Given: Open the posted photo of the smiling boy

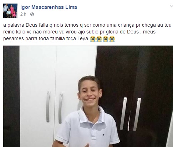Looking at the screenshot, I should pyautogui.click(x=88, y=96).
